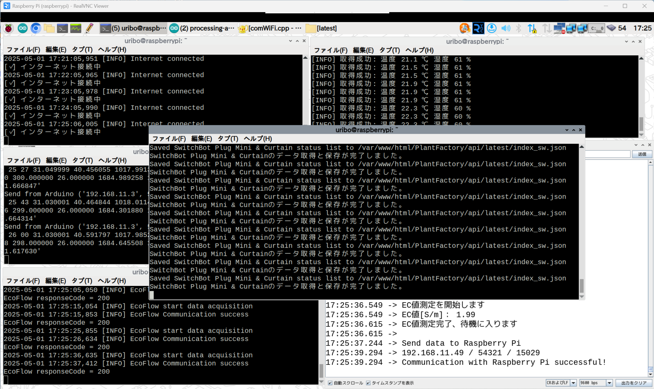
Task: Click the blue network arrows with lock icon
Action: [532, 28]
